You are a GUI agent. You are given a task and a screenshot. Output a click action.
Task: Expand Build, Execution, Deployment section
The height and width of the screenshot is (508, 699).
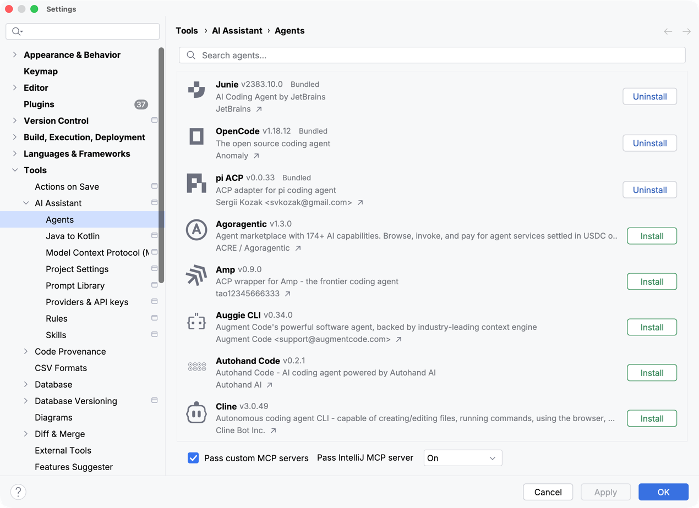(15, 137)
